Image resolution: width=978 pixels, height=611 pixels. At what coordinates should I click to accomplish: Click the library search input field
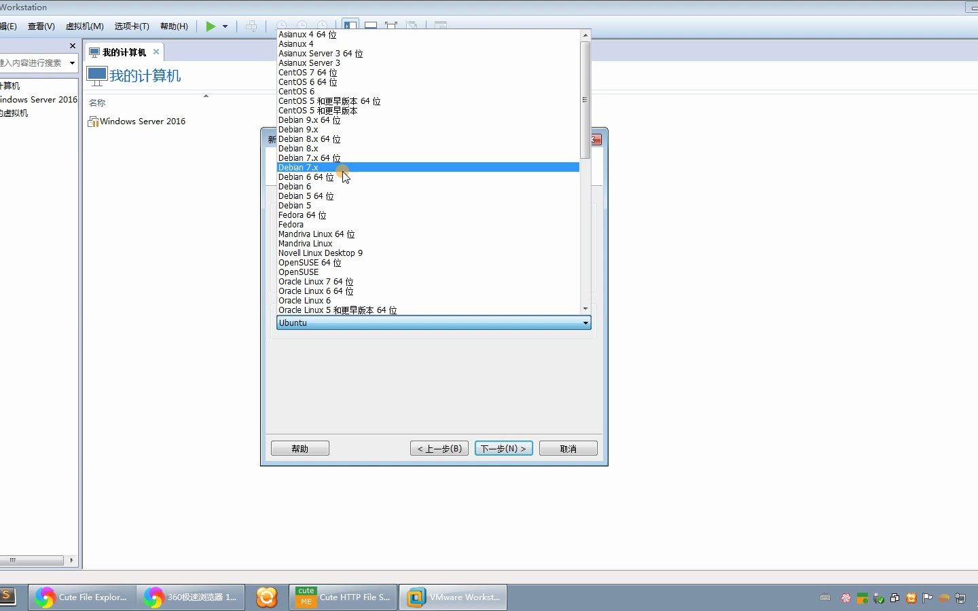pos(33,63)
